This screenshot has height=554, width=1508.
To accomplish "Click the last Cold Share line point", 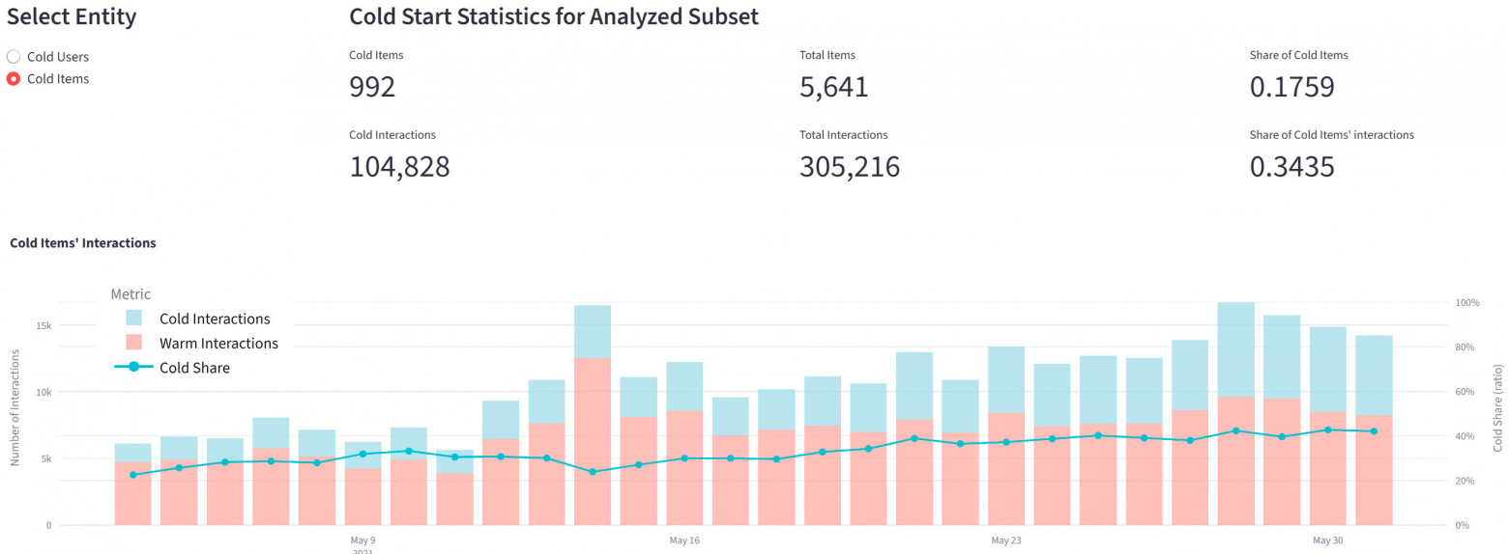I will pos(1374,431).
